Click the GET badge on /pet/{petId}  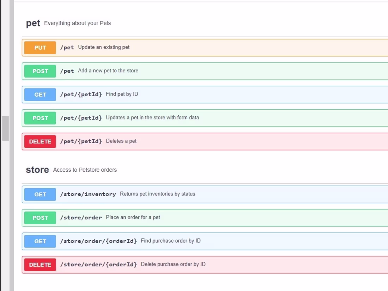point(40,95)
